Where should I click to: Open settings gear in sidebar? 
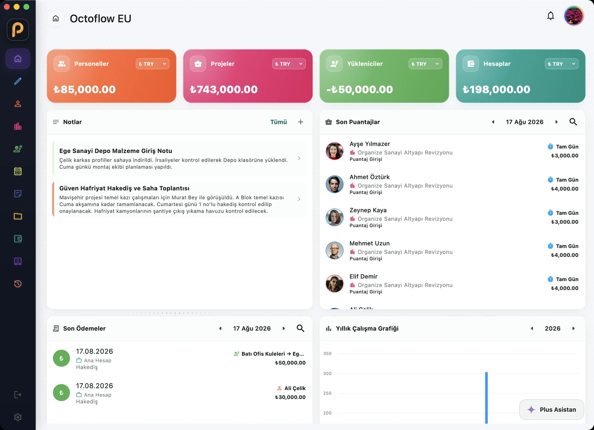pyautogui.click(x=18, y=417)
